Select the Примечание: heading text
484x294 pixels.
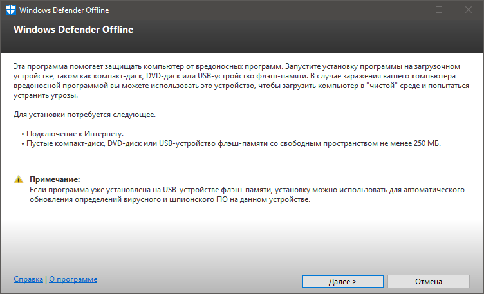click(x=55, y=179)
